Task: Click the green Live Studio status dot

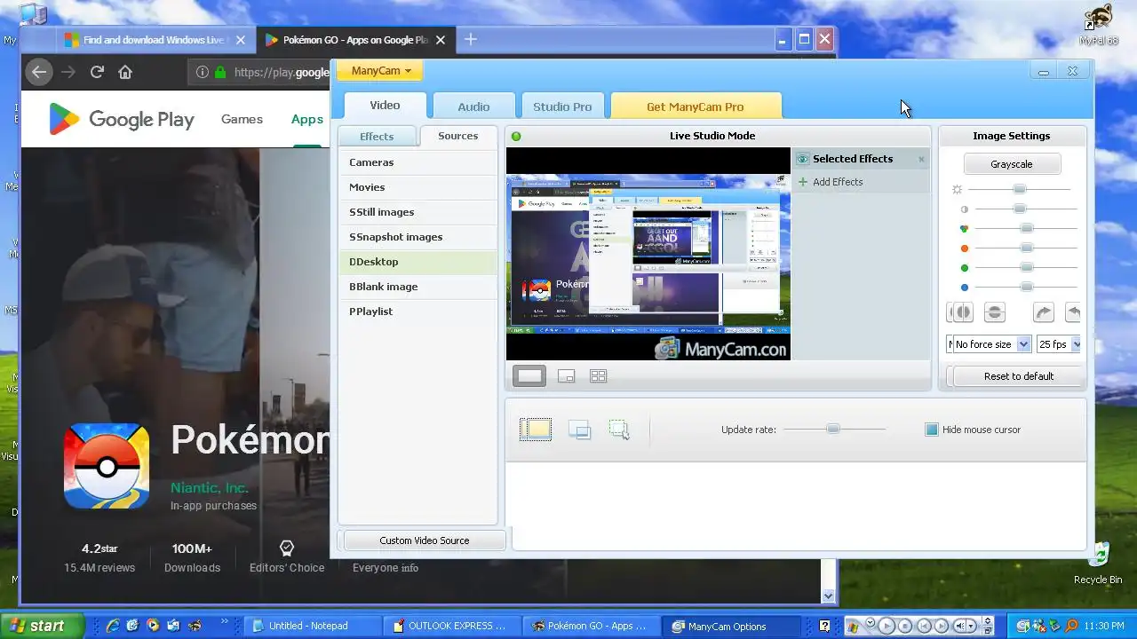Action: point(516,136)
